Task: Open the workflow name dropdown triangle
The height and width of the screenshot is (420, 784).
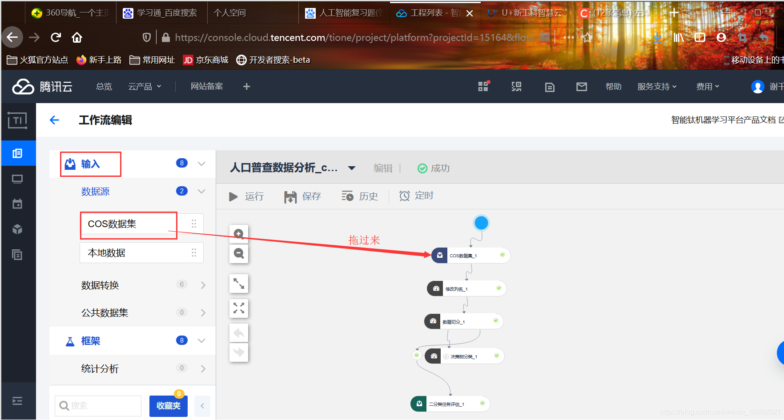Action: [x=352, y=168]
